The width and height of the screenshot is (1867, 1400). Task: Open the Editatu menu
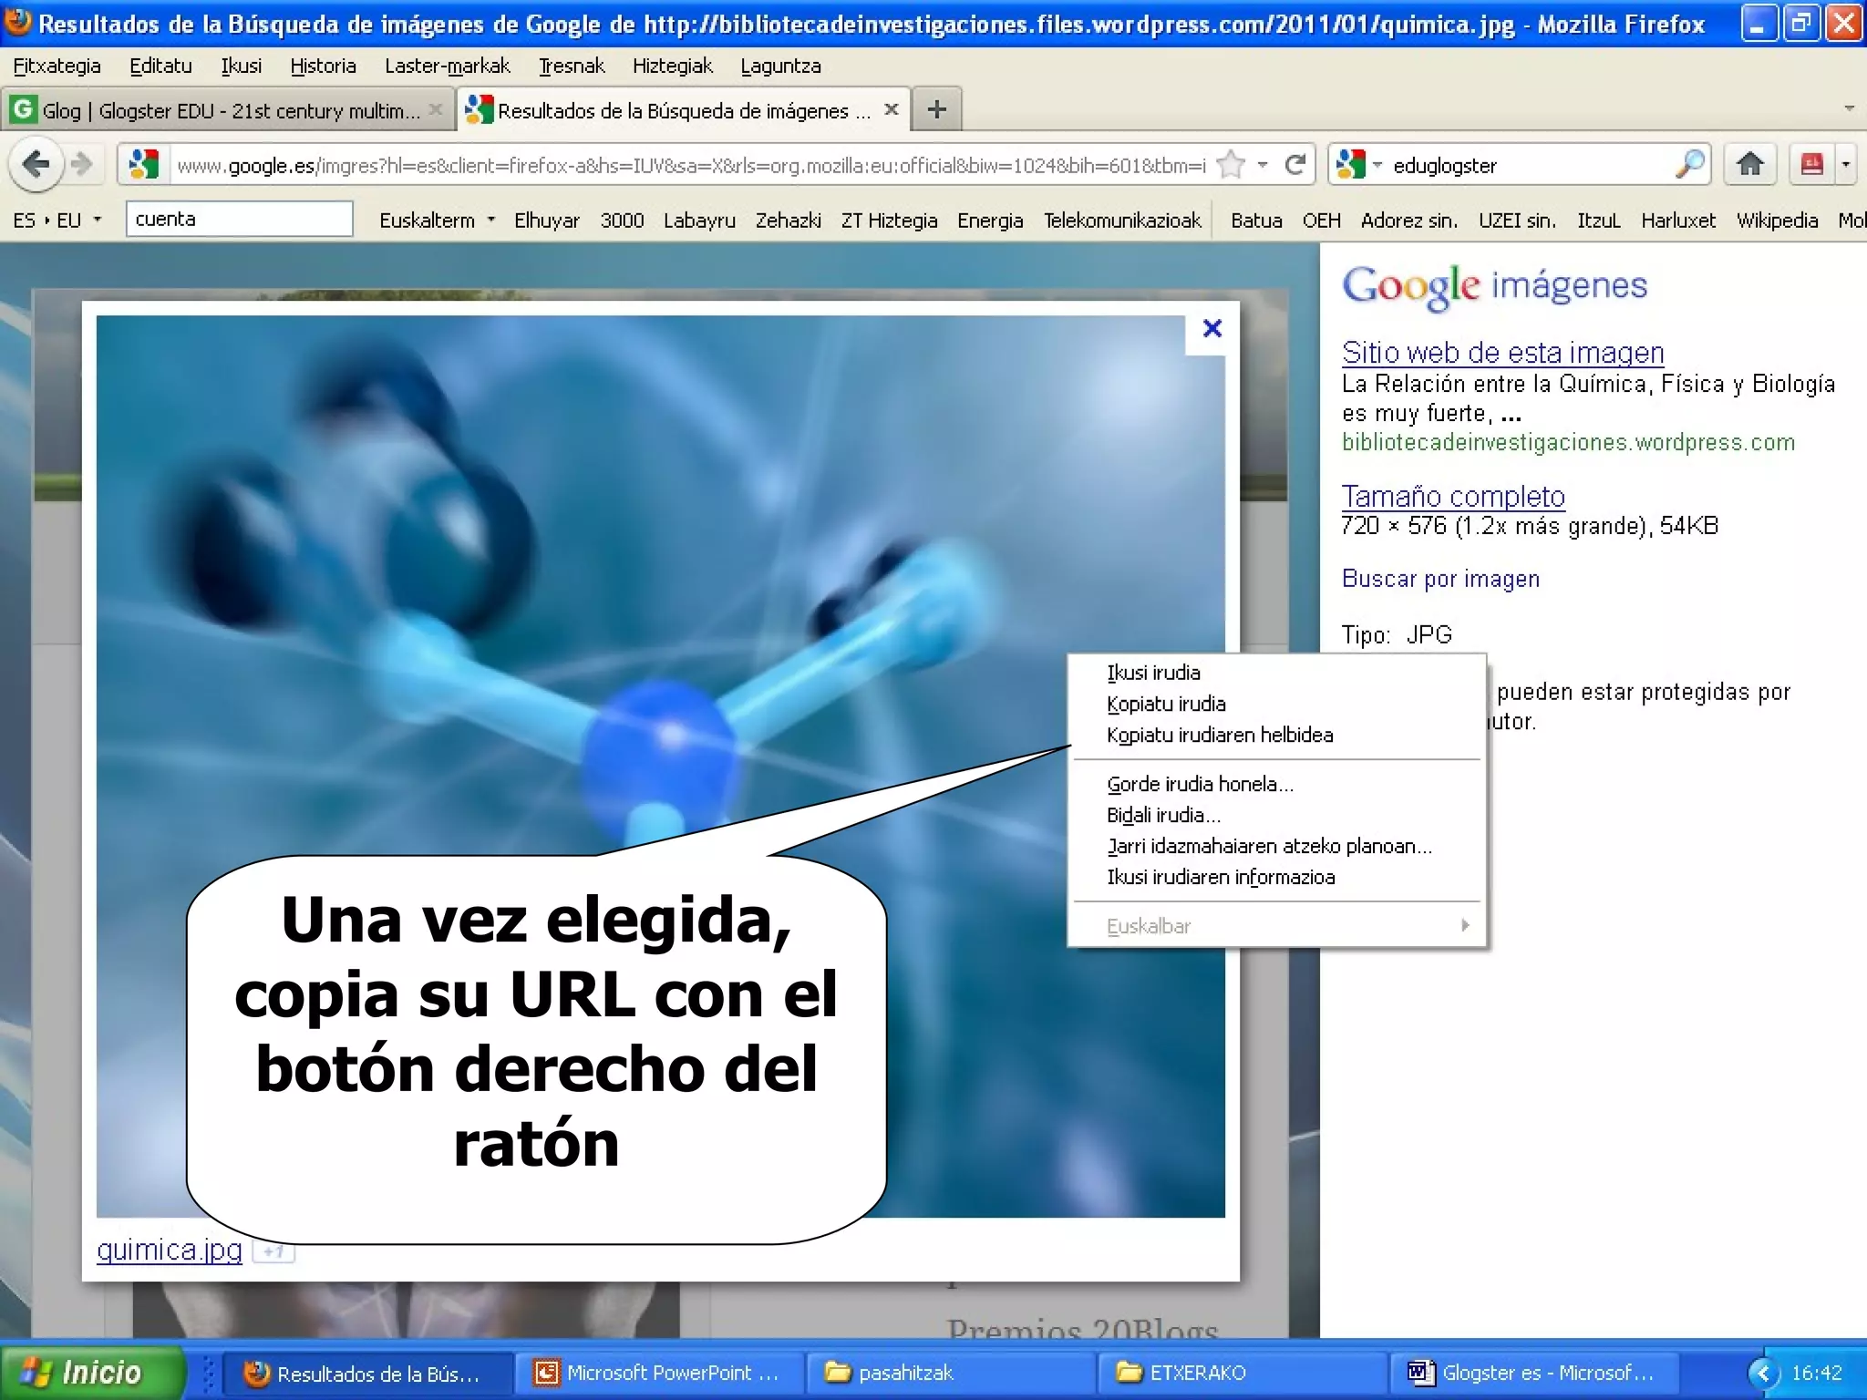coord(160,66)
